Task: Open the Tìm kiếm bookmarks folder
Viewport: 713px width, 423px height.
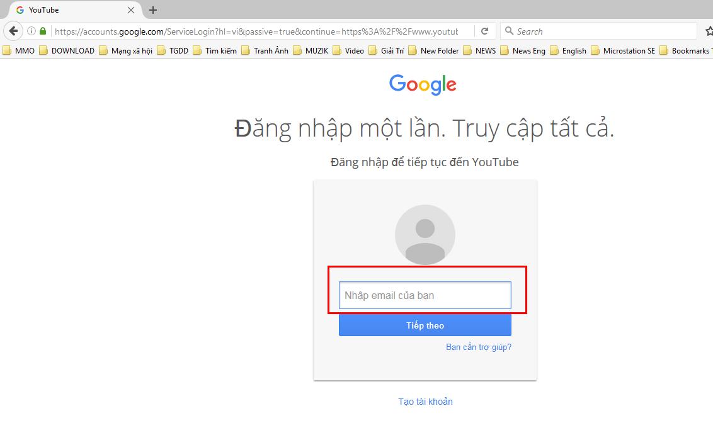Action: (x=215, y=50)
